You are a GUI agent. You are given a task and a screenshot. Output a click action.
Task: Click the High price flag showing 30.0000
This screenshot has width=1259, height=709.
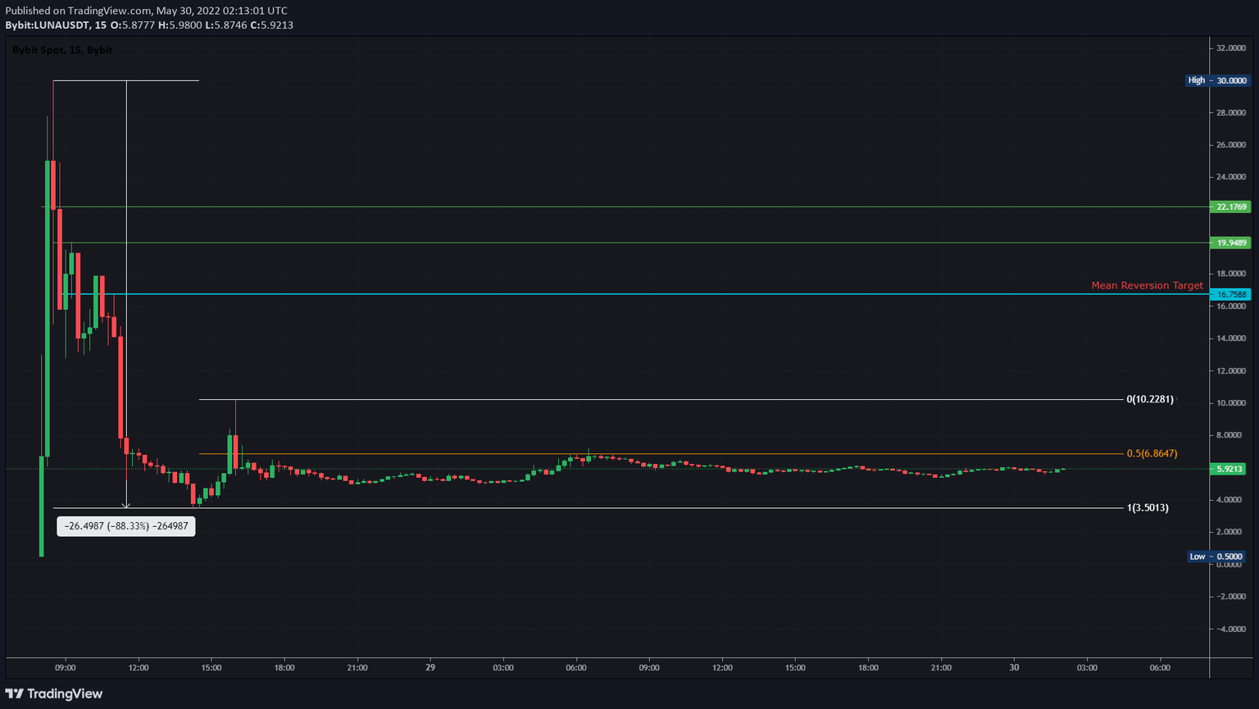point(1216,80)
